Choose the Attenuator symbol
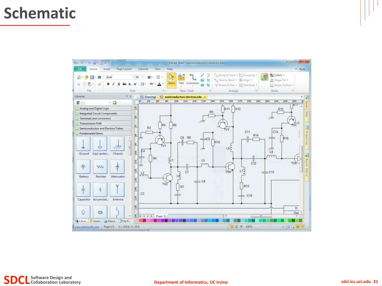The height and width of the screenshot is (286, 382). click(118, 169)
